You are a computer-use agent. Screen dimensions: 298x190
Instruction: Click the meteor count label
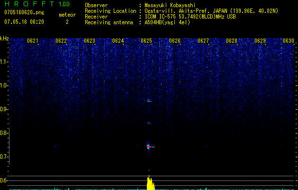tap(67, 15)
